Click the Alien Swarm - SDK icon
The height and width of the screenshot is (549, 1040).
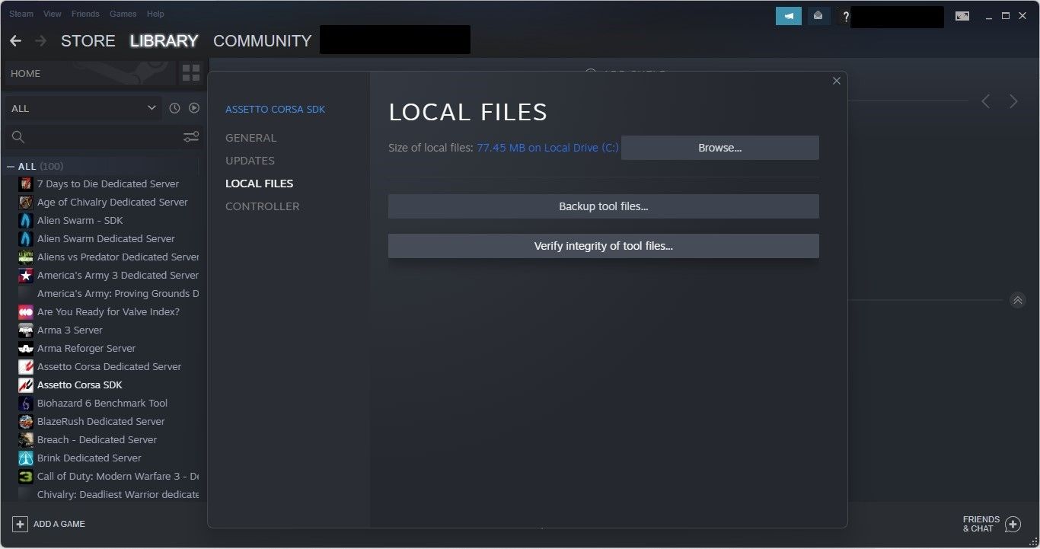coord(25,220)
